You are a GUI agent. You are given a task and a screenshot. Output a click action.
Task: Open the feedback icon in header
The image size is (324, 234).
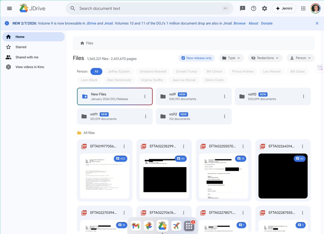(x=242, y=8)
